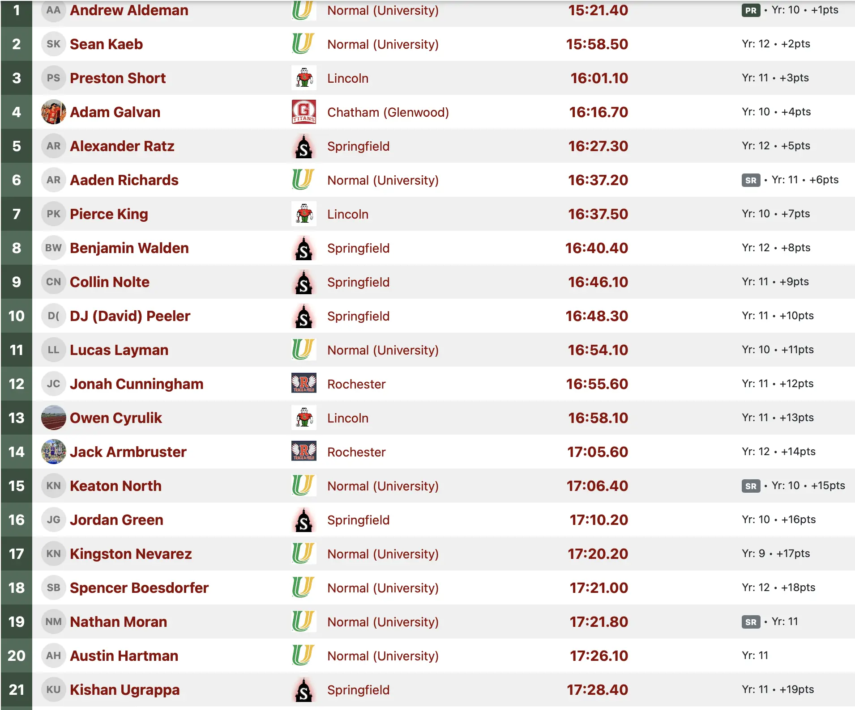Click the SR badge on Nathan Moran's row
Screen dimensions: 855x710
click(751, 622)
